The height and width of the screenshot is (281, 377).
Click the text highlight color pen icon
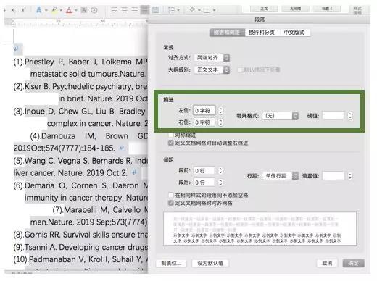54,10
